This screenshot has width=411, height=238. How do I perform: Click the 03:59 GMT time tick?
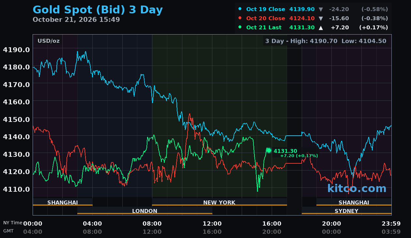pyautogui.click(x=391, y=232)
